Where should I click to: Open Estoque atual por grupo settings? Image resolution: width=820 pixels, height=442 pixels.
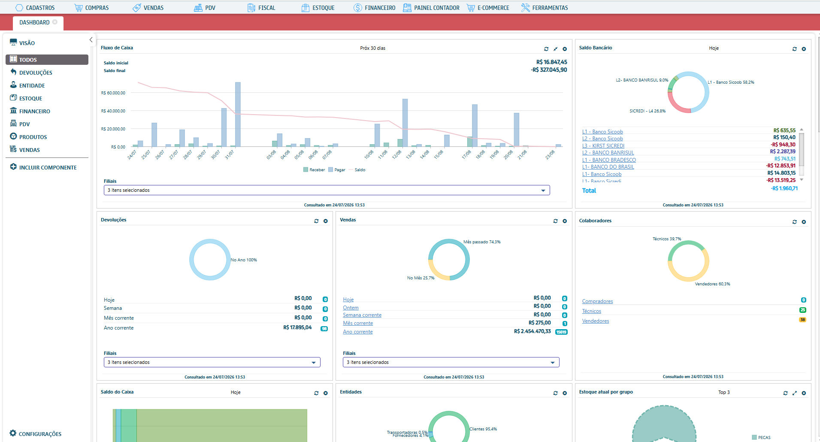[804, 393]
